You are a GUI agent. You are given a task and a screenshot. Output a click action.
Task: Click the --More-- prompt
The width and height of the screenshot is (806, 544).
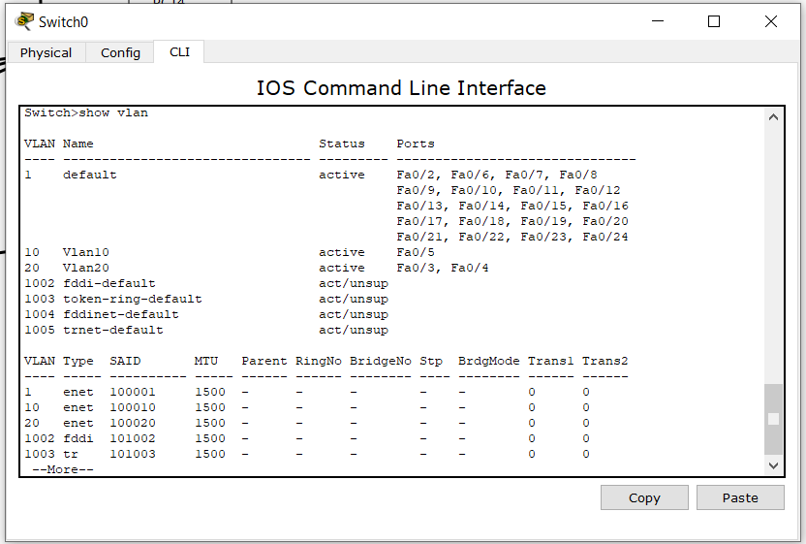[x=63, y=469]
